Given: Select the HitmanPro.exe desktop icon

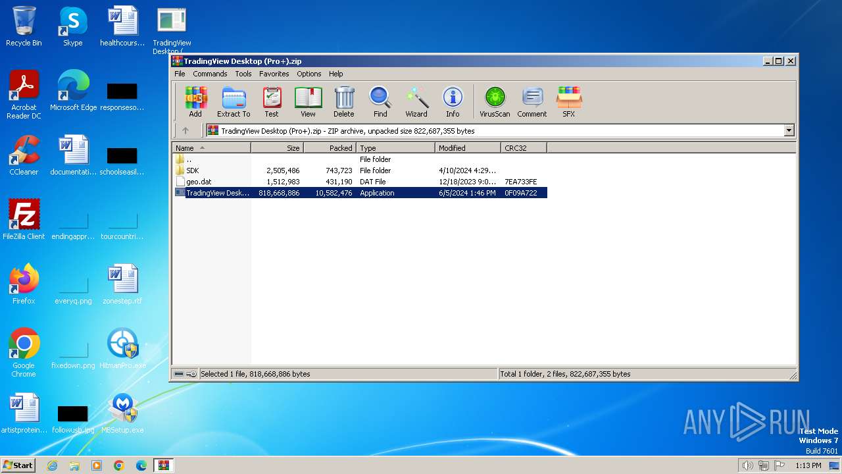Looking at the screenshot, I should pyautogui.click(x=122, y=348).
